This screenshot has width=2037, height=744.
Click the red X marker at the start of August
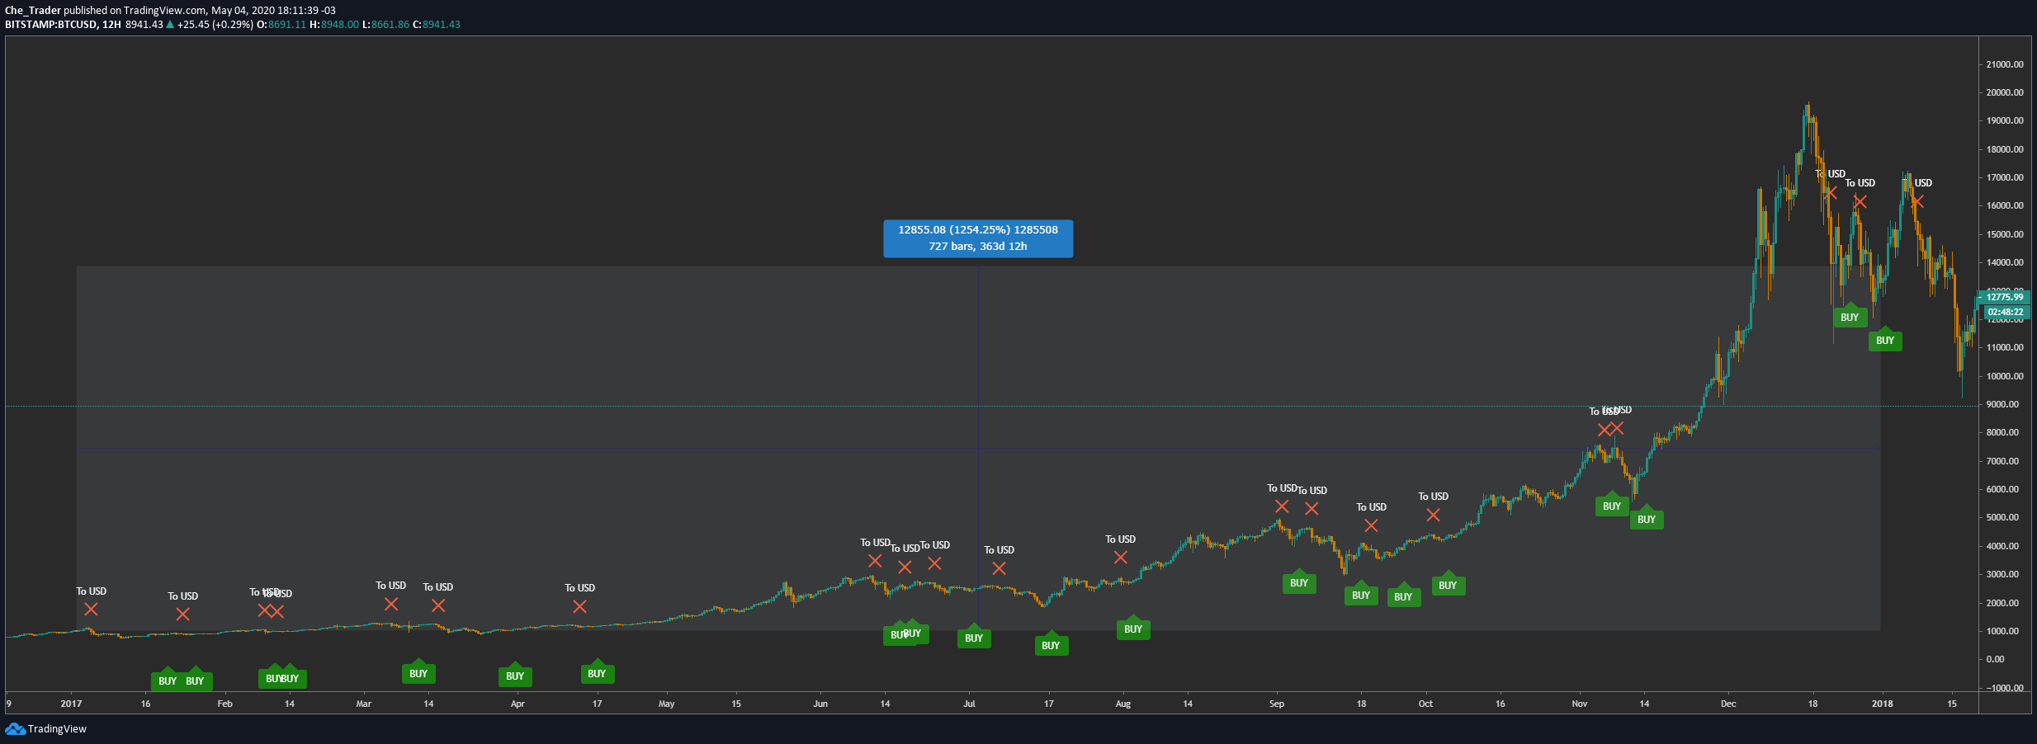tap(1120, 558)
